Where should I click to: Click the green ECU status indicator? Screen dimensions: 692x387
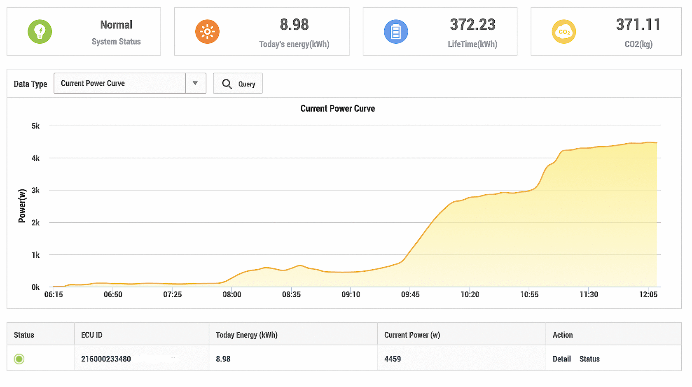[19, 359]
